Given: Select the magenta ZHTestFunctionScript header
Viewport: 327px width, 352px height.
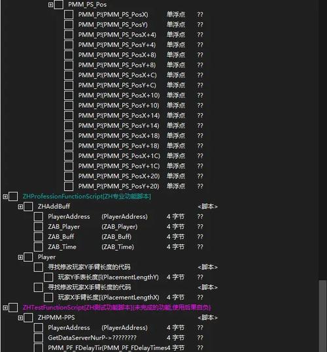Looking at the screenshot, I should pyautogui.click(x=117, y=308).
